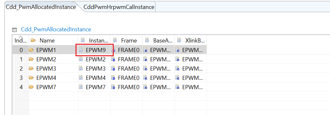This screenshot has height=115, width=330.
Task: Click the folder icon beside EPWM7 name
Action: pyautogui.click(x=31, y=87)
